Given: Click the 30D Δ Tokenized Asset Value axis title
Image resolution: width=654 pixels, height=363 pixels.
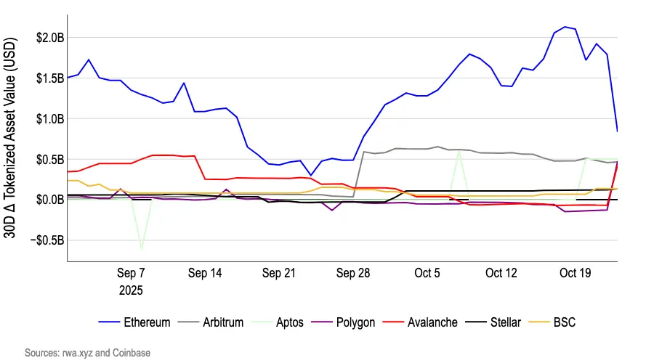Looking at the screenshot, I should coord(9,138).
